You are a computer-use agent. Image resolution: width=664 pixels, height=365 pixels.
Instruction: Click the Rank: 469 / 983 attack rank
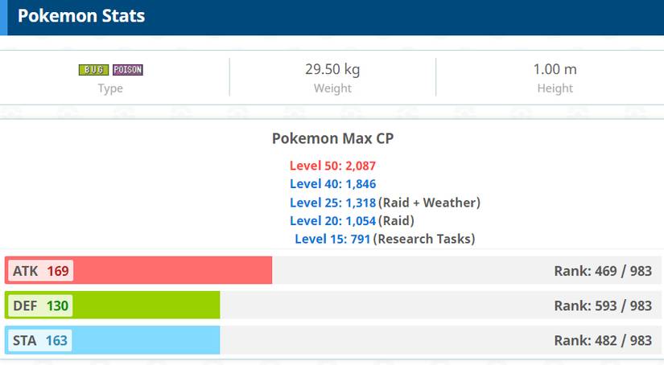(x=603, y=271)
